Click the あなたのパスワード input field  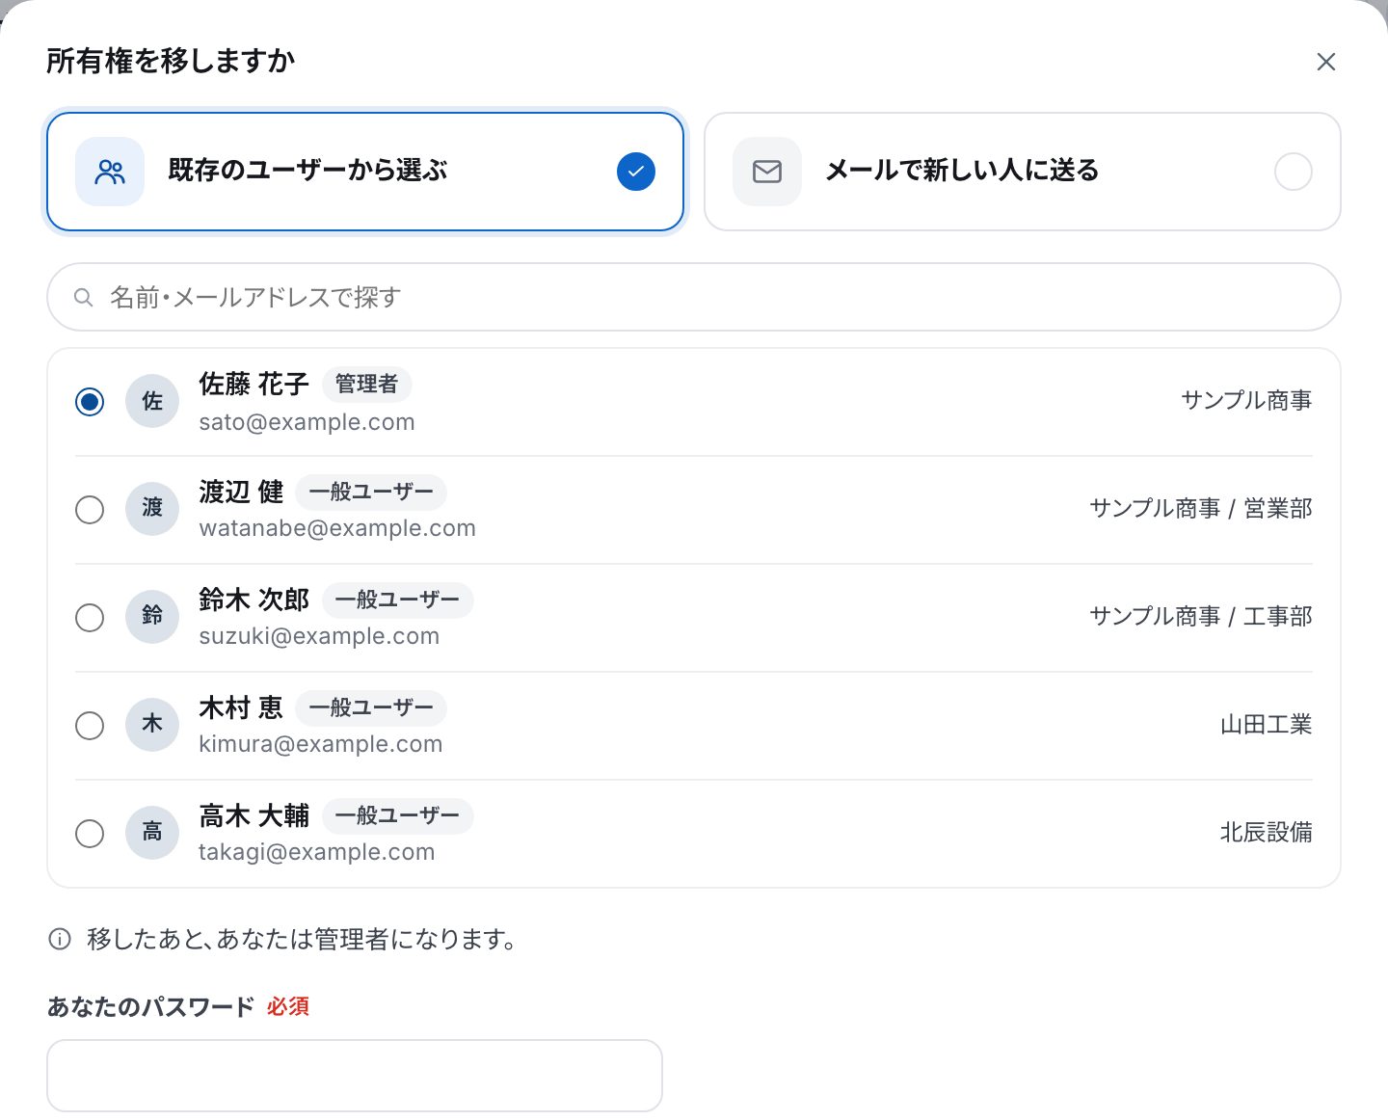(x=355, y=1076)
